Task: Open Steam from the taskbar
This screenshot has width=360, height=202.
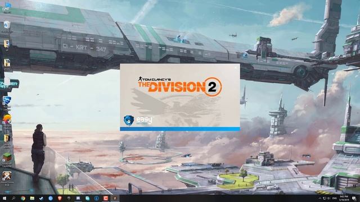Action: (41, 198)
